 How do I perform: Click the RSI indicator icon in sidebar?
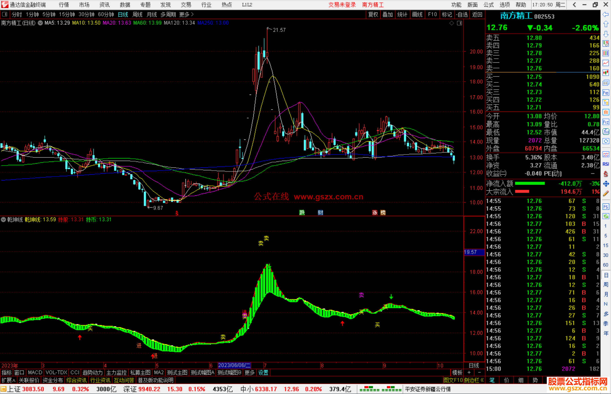pyautogui.click(x=606, y=164)
